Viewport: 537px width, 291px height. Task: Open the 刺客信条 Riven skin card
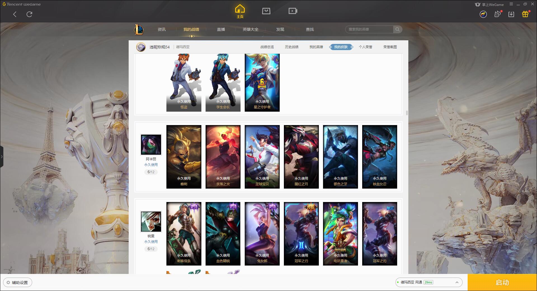tap(184, 234)
